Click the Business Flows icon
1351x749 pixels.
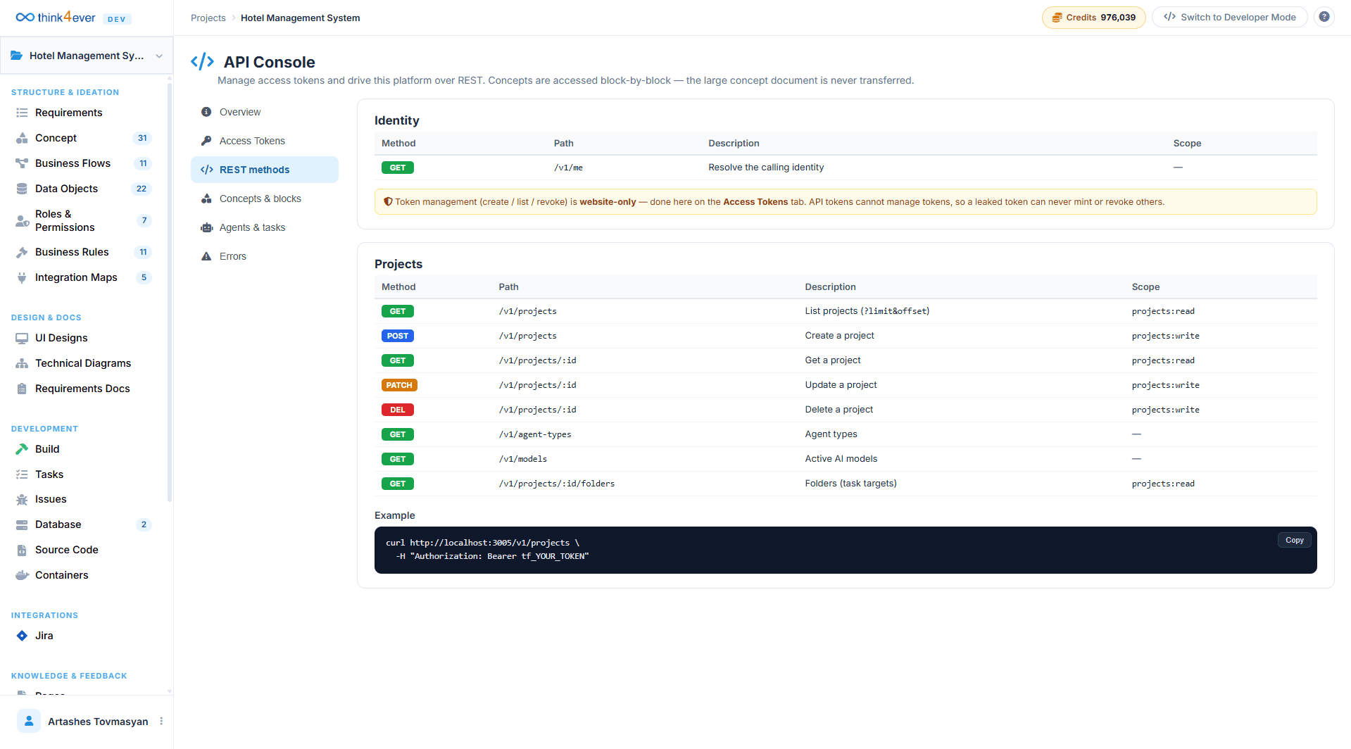(x=22, y=163)
